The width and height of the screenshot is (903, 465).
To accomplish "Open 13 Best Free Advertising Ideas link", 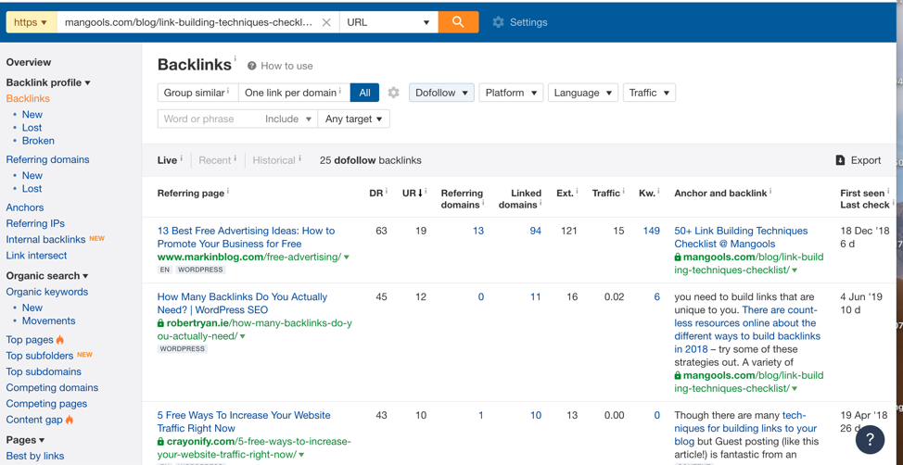I will coord(246,237).
